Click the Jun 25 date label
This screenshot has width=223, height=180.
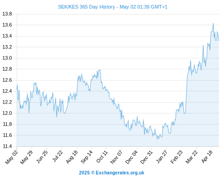42,157
